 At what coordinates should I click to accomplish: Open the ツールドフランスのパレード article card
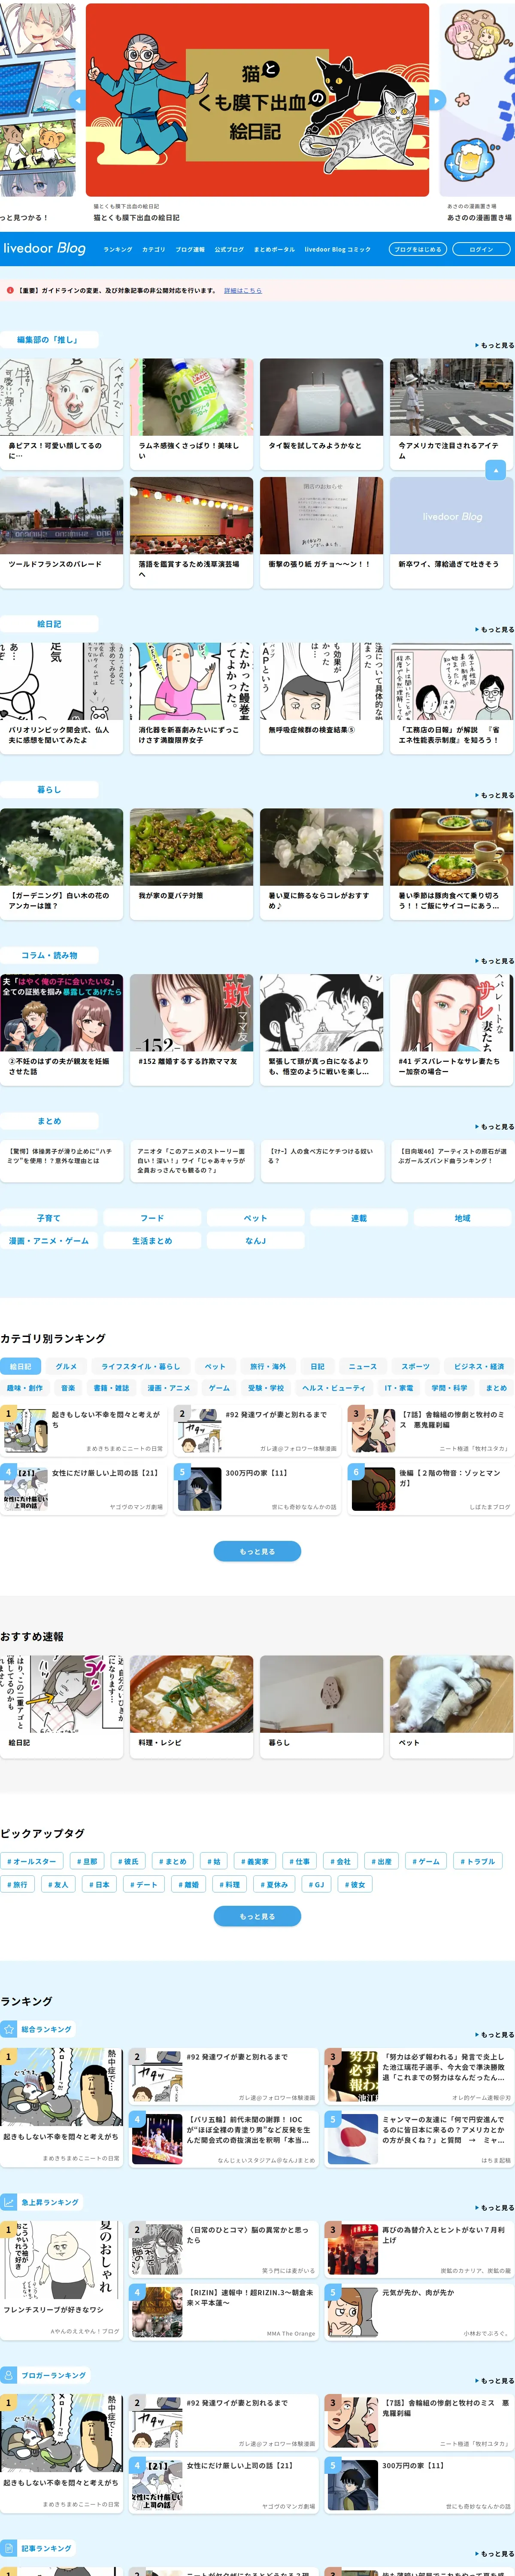(x=62, y=532)
